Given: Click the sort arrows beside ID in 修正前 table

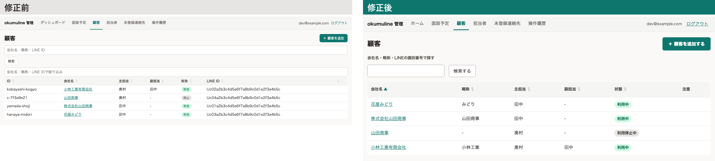Looking at the screenshot, I should [13, 81].
